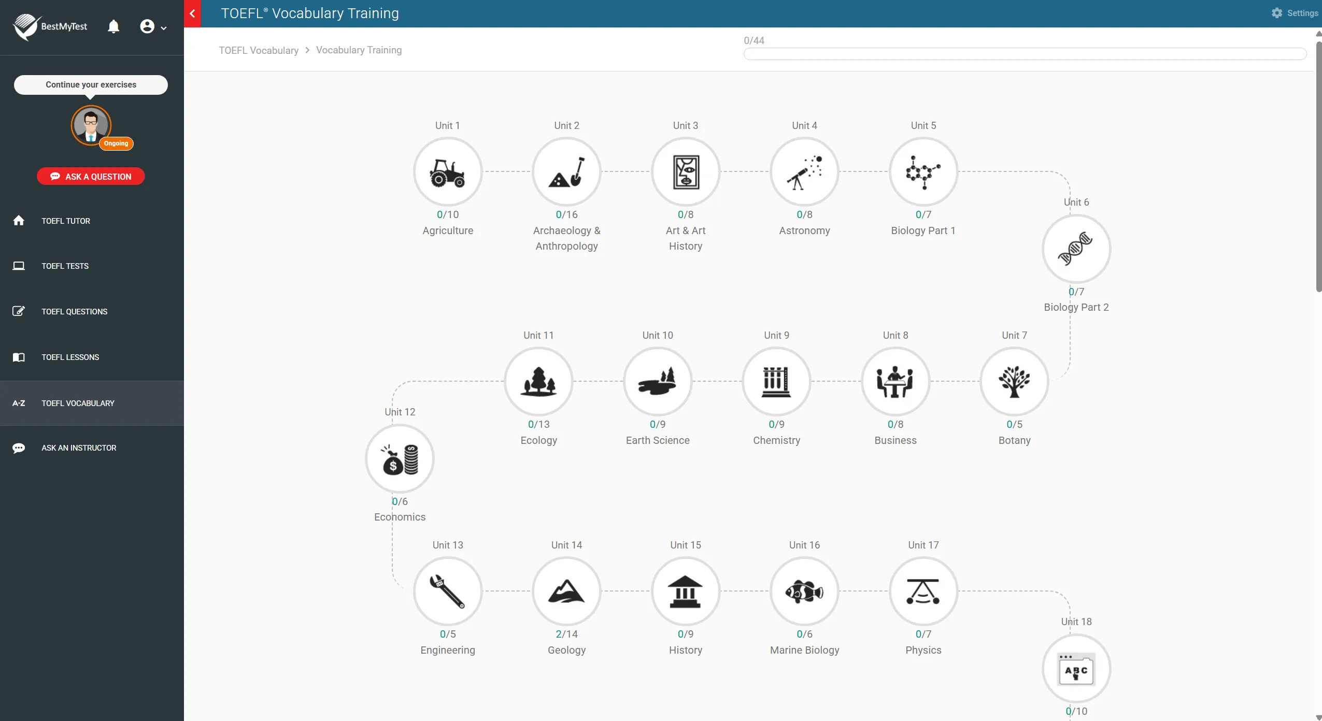Open the Astronomy telescope unit icon
The width and height of the screenshot is (1322, 721).
pyautogui.click(x=804, y=171)
